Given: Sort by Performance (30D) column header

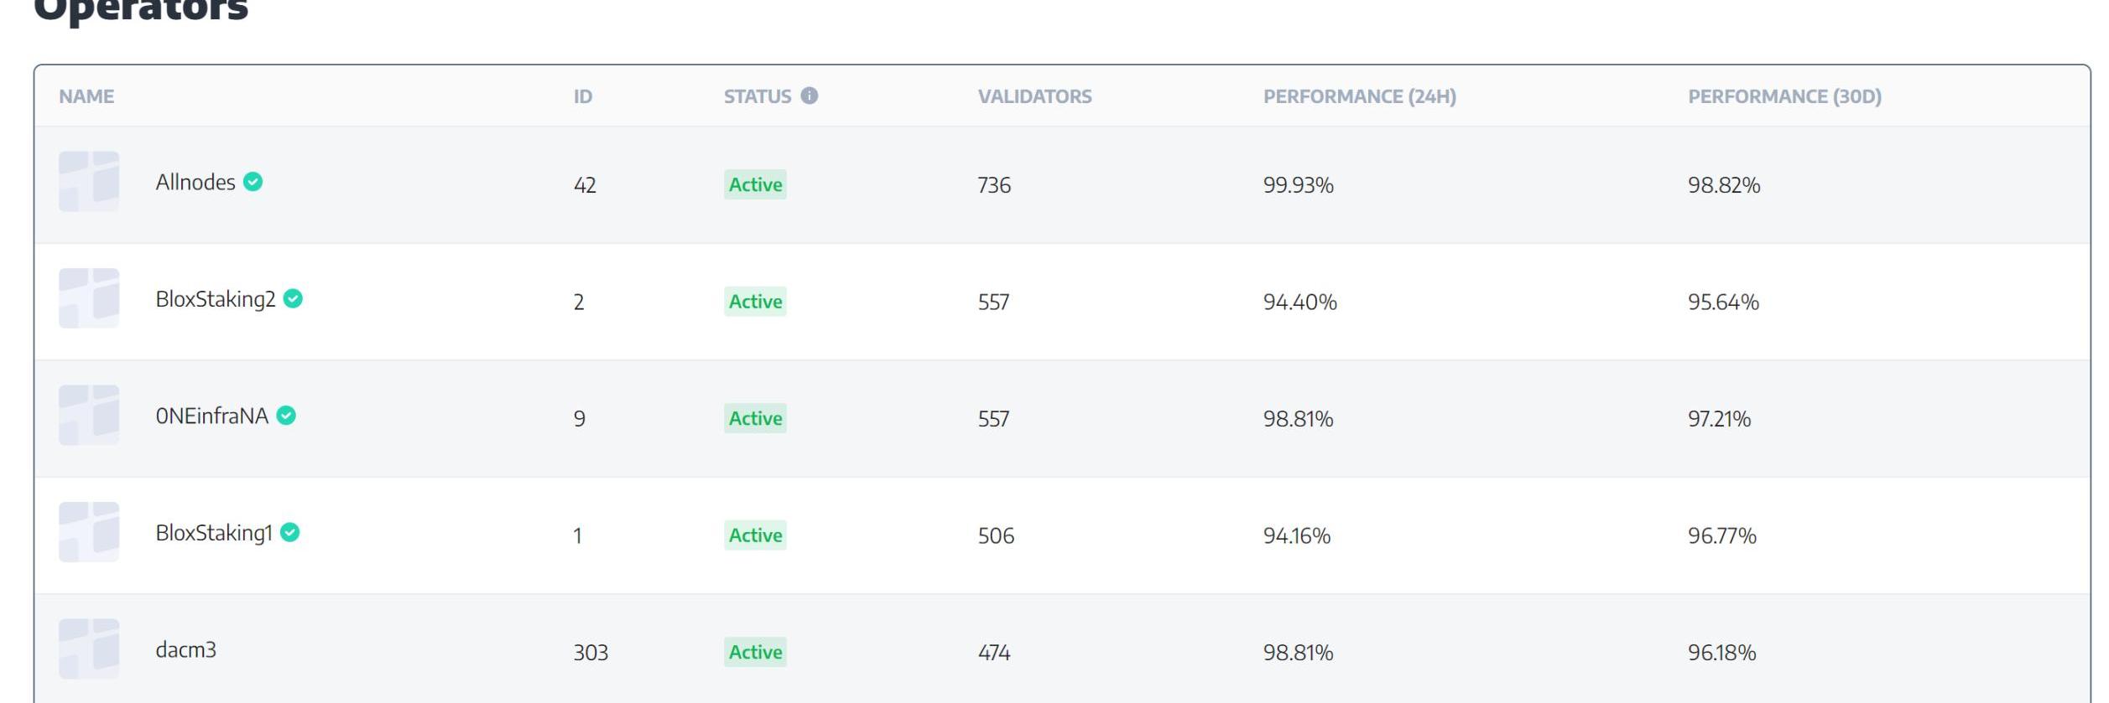Looking at the screenshot, I should (1784, 96).
